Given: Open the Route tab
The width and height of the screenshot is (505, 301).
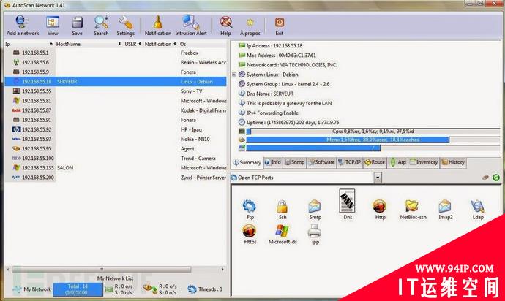Looking at the screenshot, I should coord(375,162).
